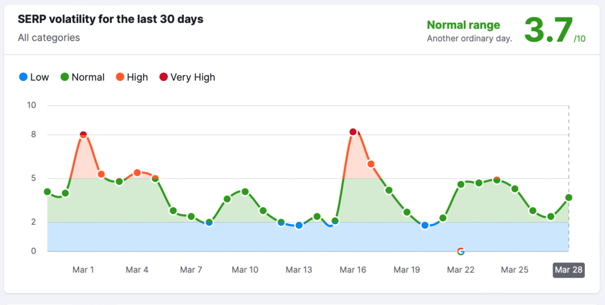Click the last data point on Mar 28

[x=568, y=198]
